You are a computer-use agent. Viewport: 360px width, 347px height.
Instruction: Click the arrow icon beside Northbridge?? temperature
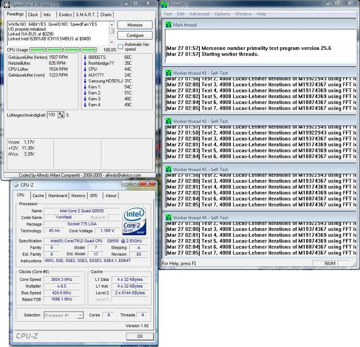coord(85,63)
